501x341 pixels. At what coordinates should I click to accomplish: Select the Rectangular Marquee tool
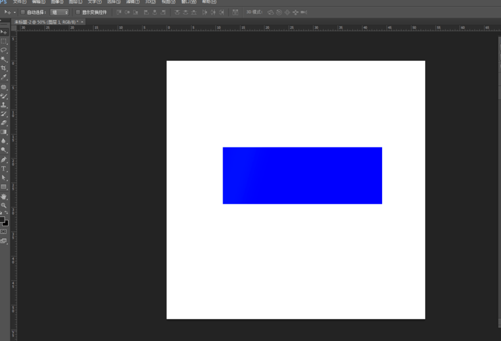click(4, 41)
